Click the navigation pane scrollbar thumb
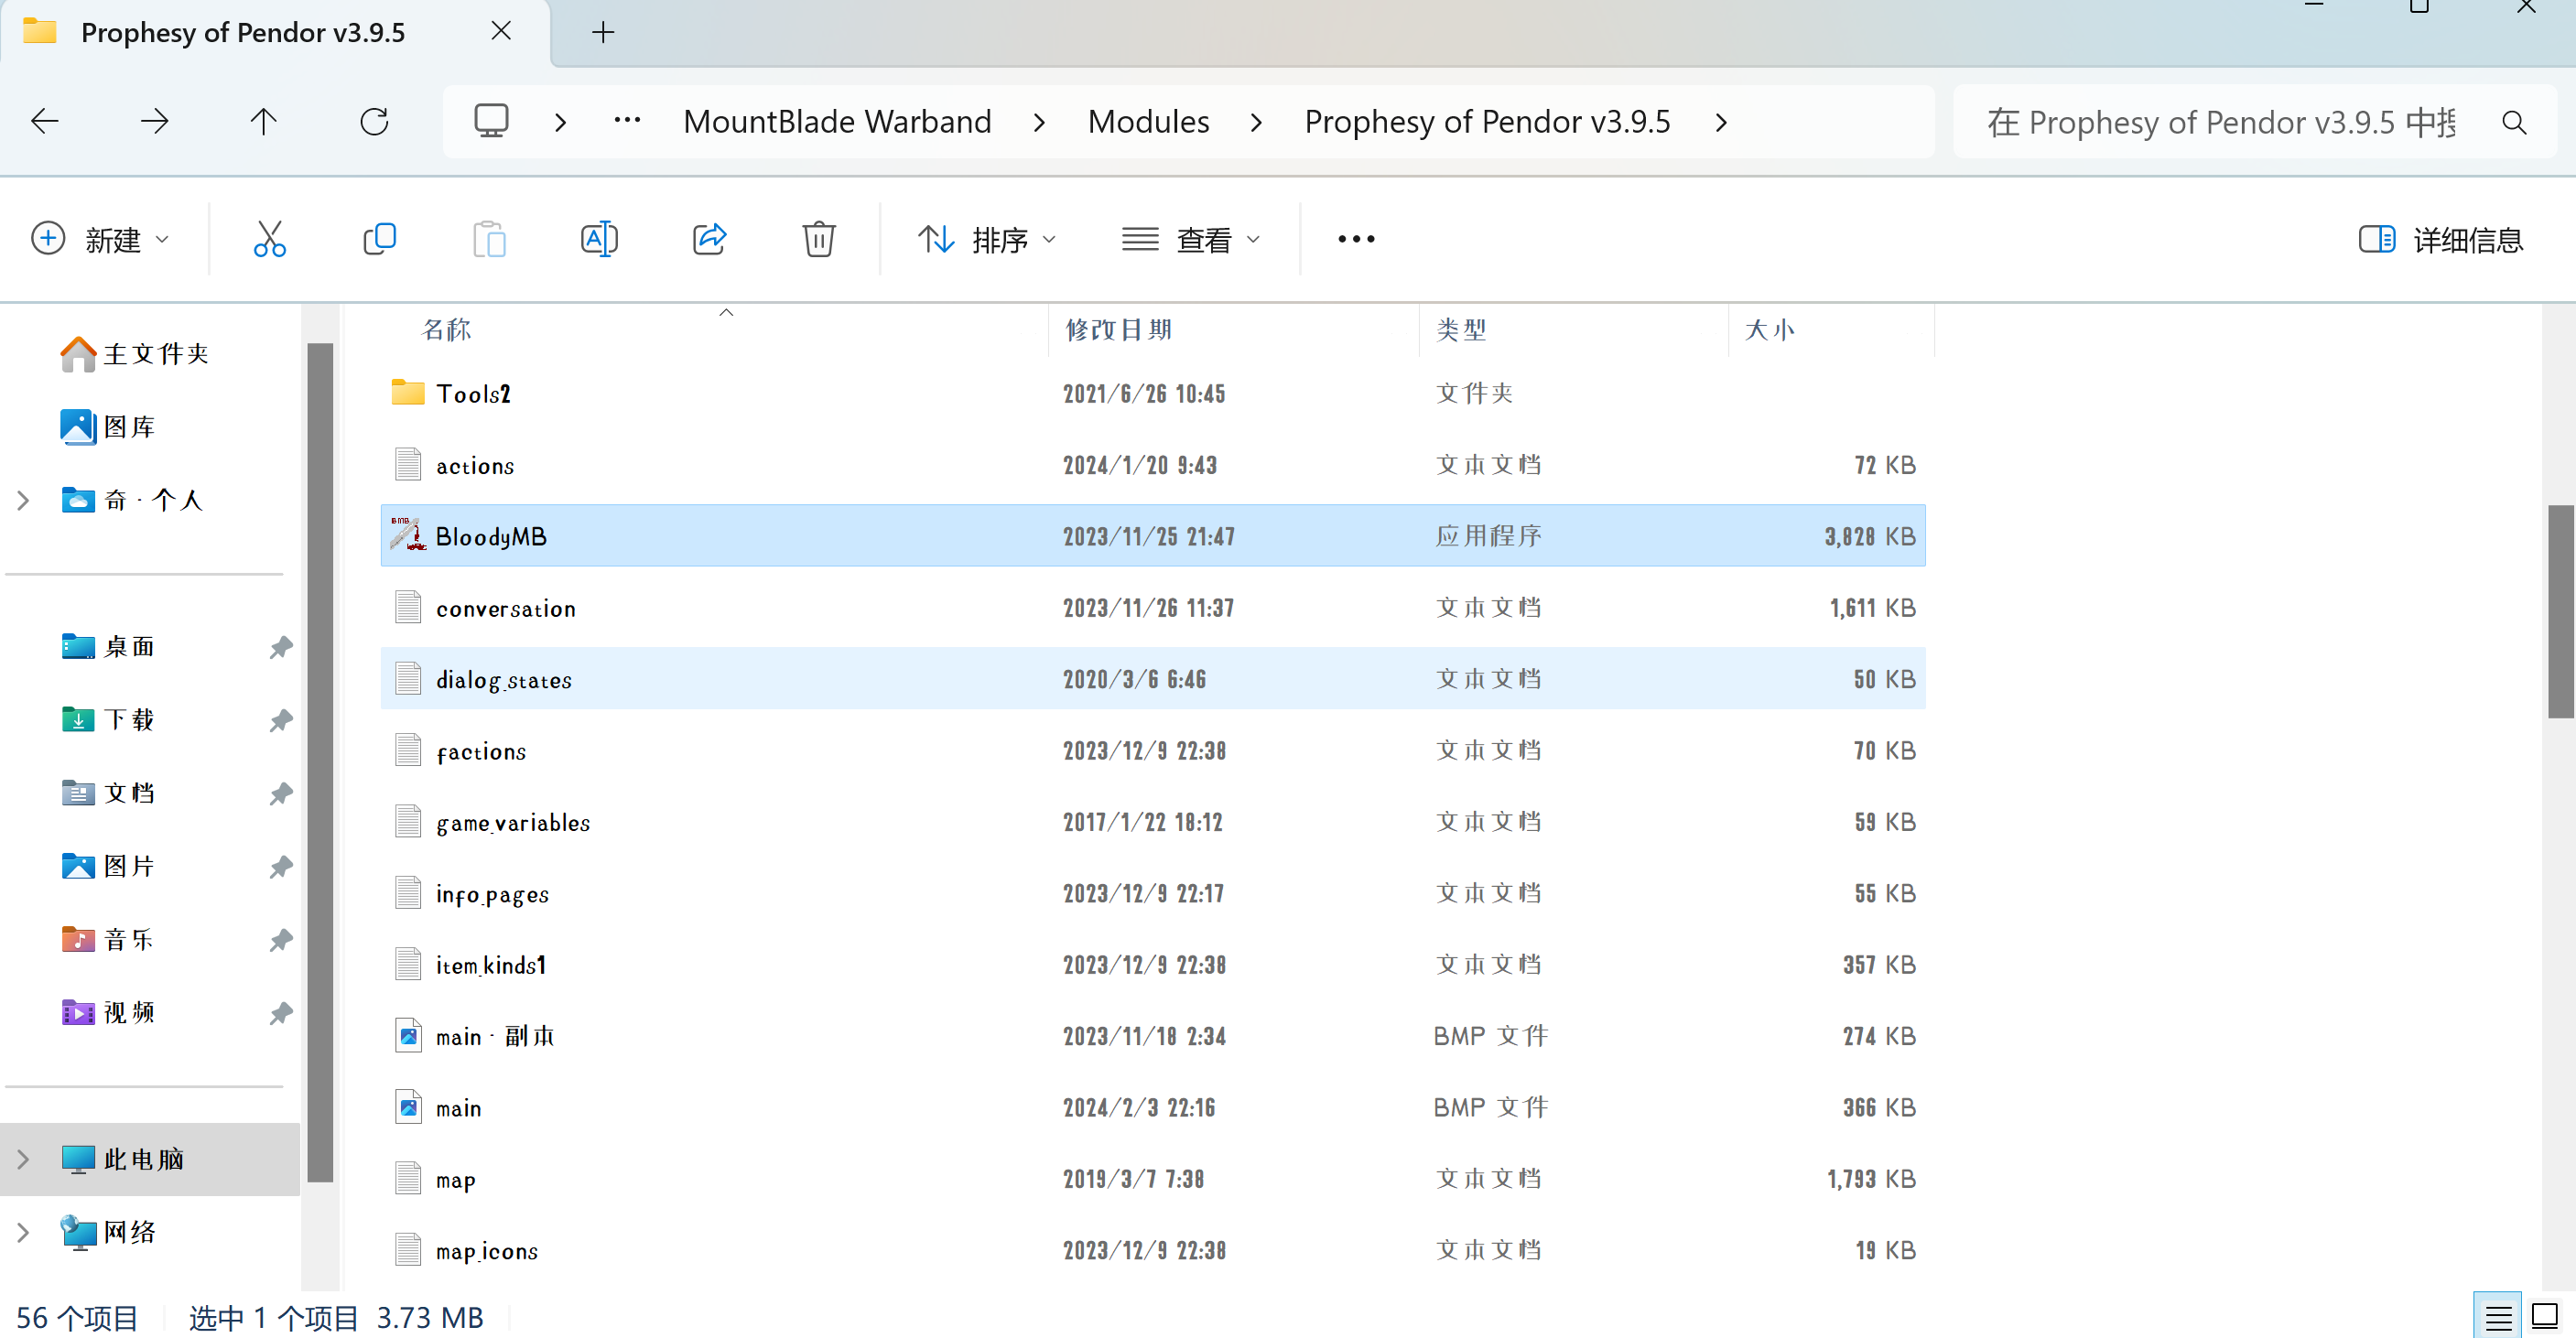The width and height of the screenshot is (2576, 1338). pos(320,762)
